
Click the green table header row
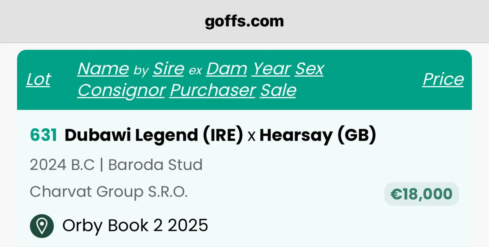[244, 79]
